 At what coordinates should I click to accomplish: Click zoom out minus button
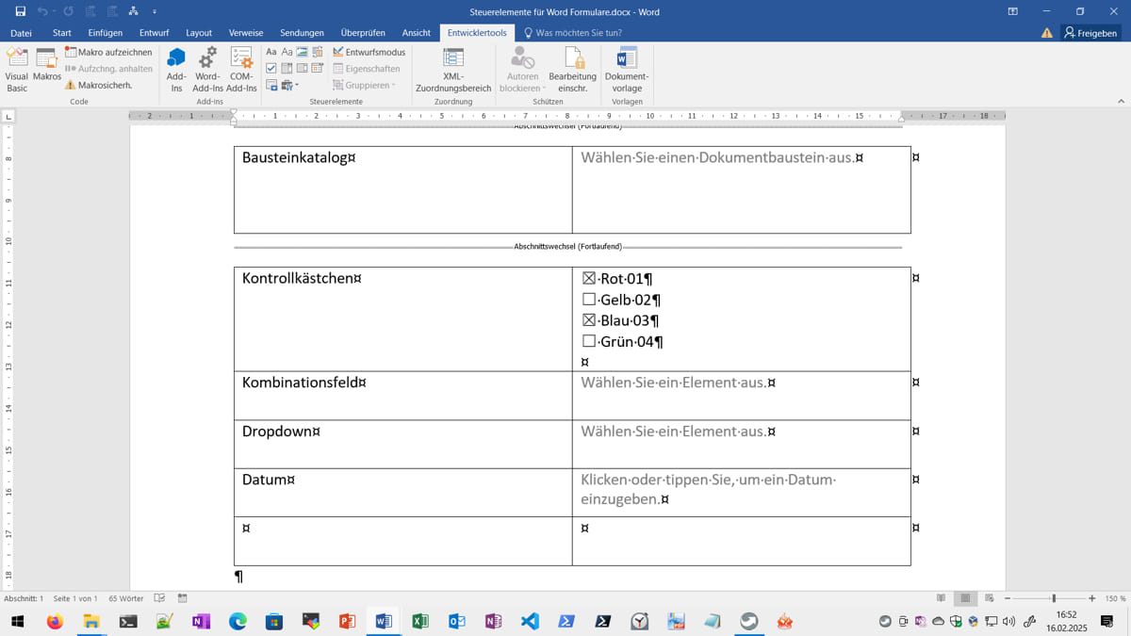(1008, 598)
